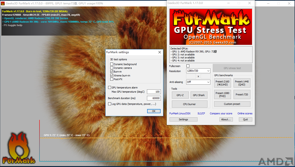Viewport: 295px width, 167px height.
Task: Minimize the FurMark 1.17.0.0 launcher window
Action: [x=228, y=3]
